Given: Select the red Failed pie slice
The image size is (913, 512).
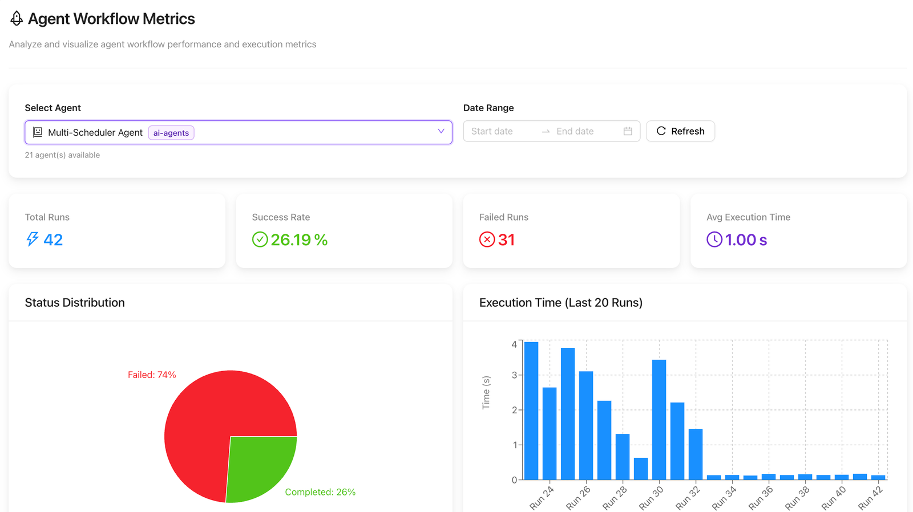Looking at the screenshot, I should [211, 416].
